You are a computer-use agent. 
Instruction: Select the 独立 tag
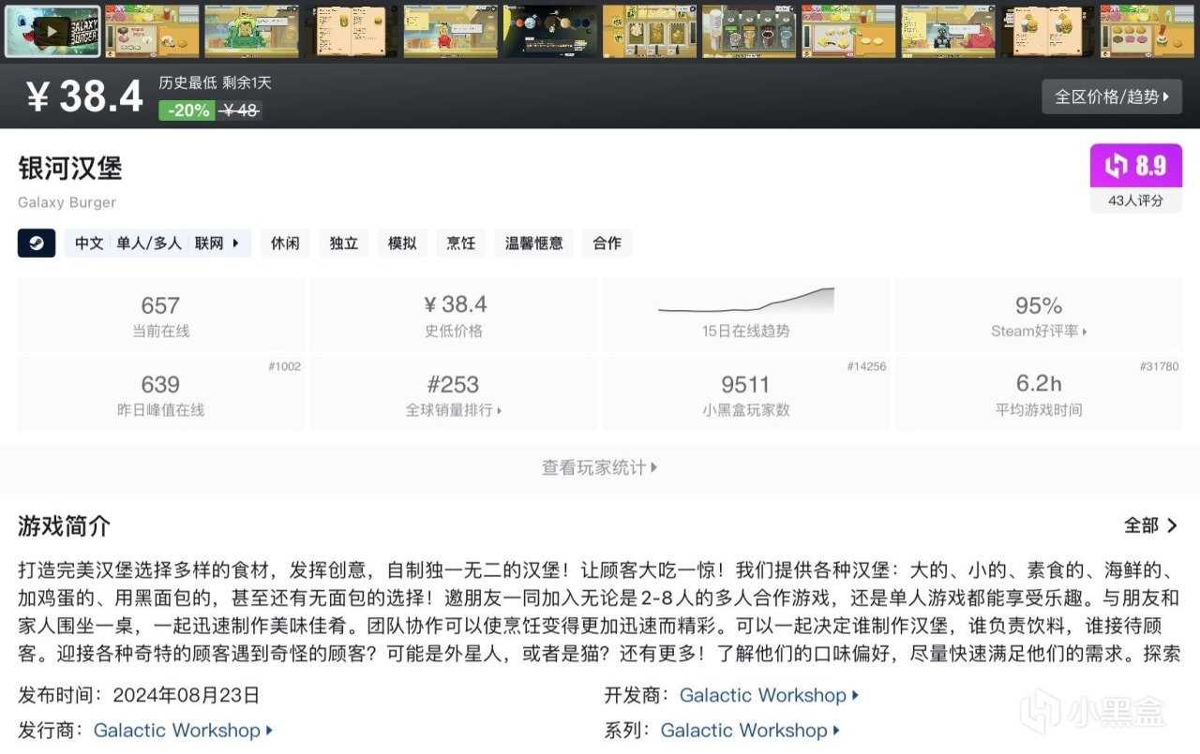344,243
